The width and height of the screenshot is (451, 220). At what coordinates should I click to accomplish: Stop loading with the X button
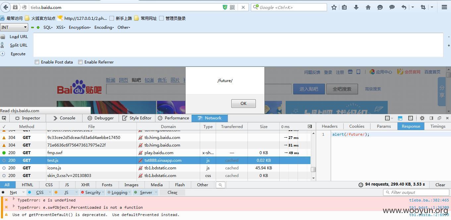point(243,7)
